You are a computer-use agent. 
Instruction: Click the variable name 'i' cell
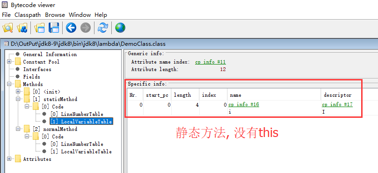point(230,112)
